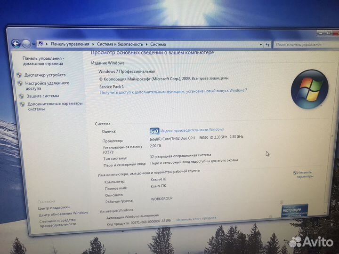
Task: Click the Поиск в панели управления field
Action: (x=301, y=45)
